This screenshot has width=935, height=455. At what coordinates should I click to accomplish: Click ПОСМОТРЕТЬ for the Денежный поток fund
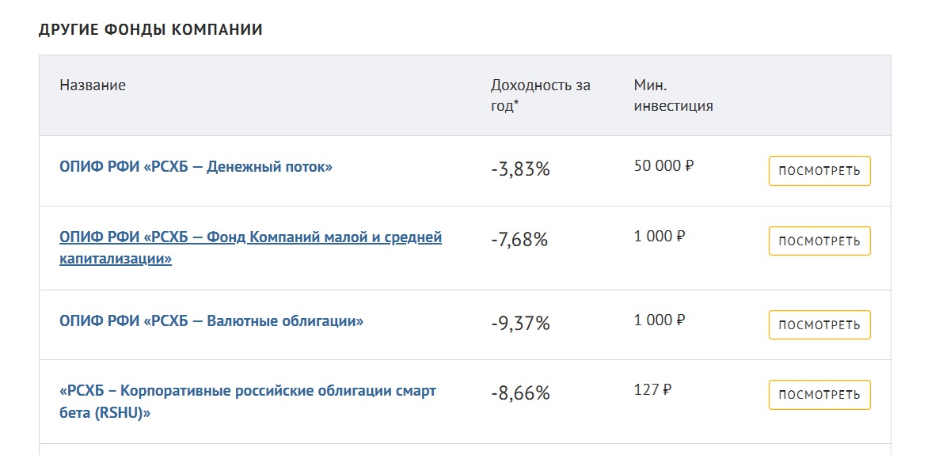pos(819,172)
